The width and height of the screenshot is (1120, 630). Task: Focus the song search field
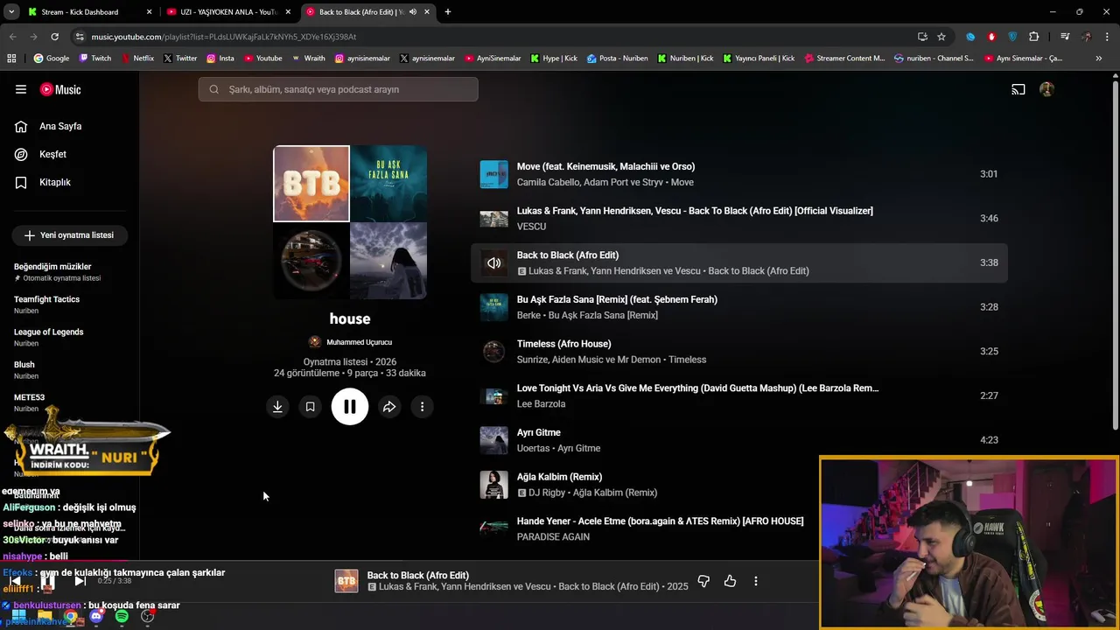click(x=338, y=89)
